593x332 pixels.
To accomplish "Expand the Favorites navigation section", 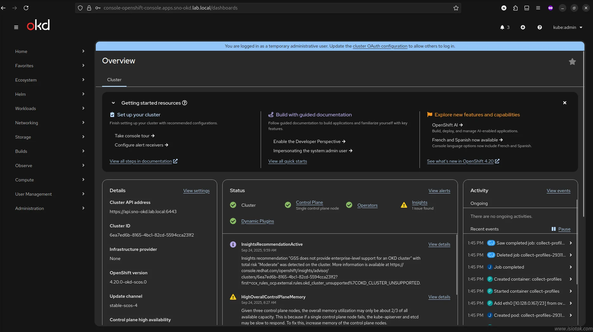I will coord(50,66).
